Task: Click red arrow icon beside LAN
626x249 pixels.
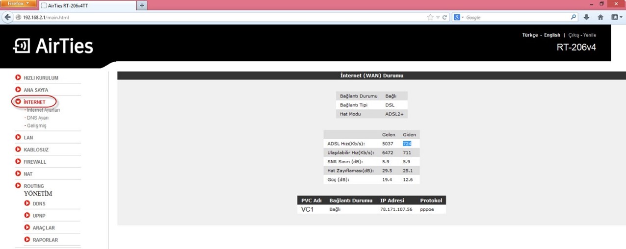Action: coord(18,138)
